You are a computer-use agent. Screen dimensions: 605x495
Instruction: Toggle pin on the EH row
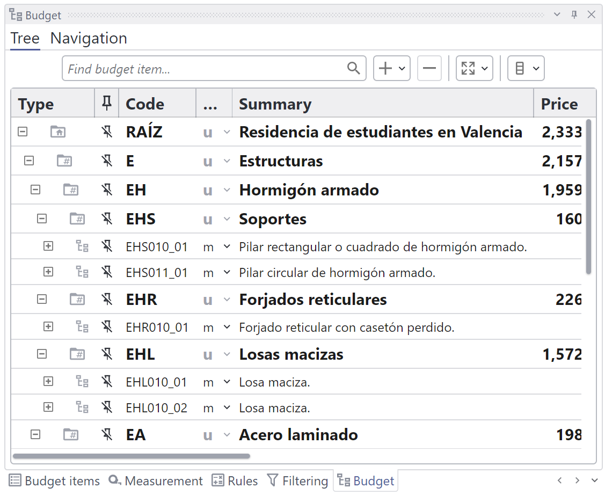106,190
